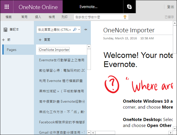Viewport: 177px width, 135px height.
Task: Click the OneNote Importer page title
Action: click(129, 30)
